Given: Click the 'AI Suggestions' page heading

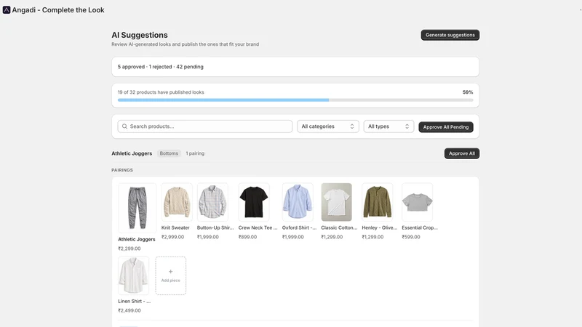Looking at the screenshot, I should (x=140, y=35).
